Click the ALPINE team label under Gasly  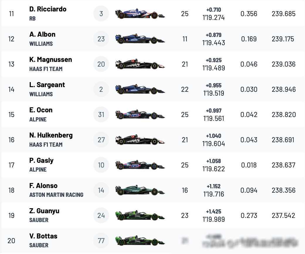click(38, 170)
